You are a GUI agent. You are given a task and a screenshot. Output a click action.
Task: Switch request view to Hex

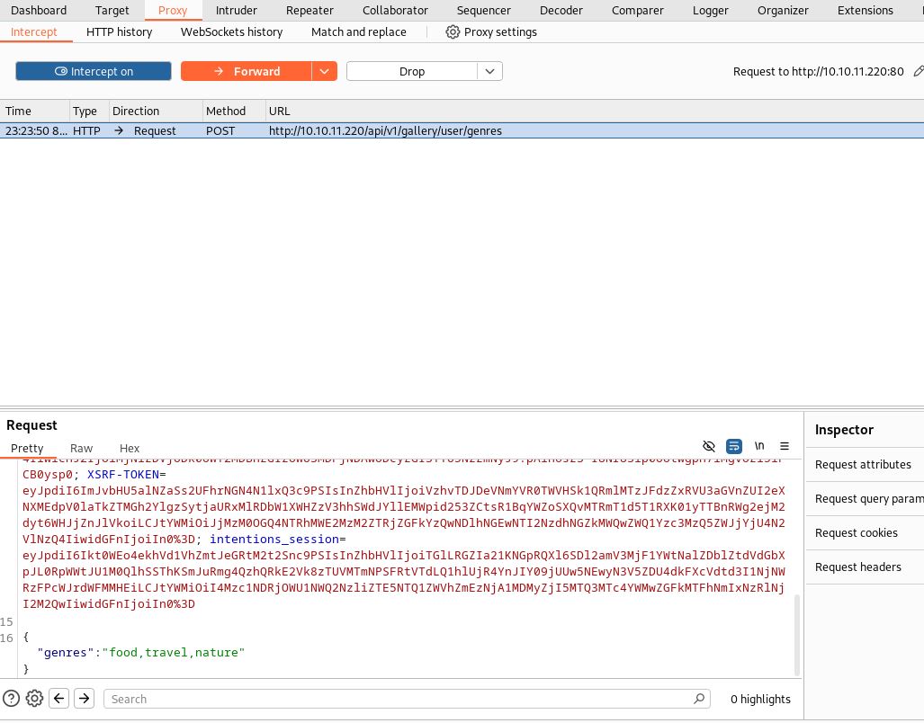[130, 448]
